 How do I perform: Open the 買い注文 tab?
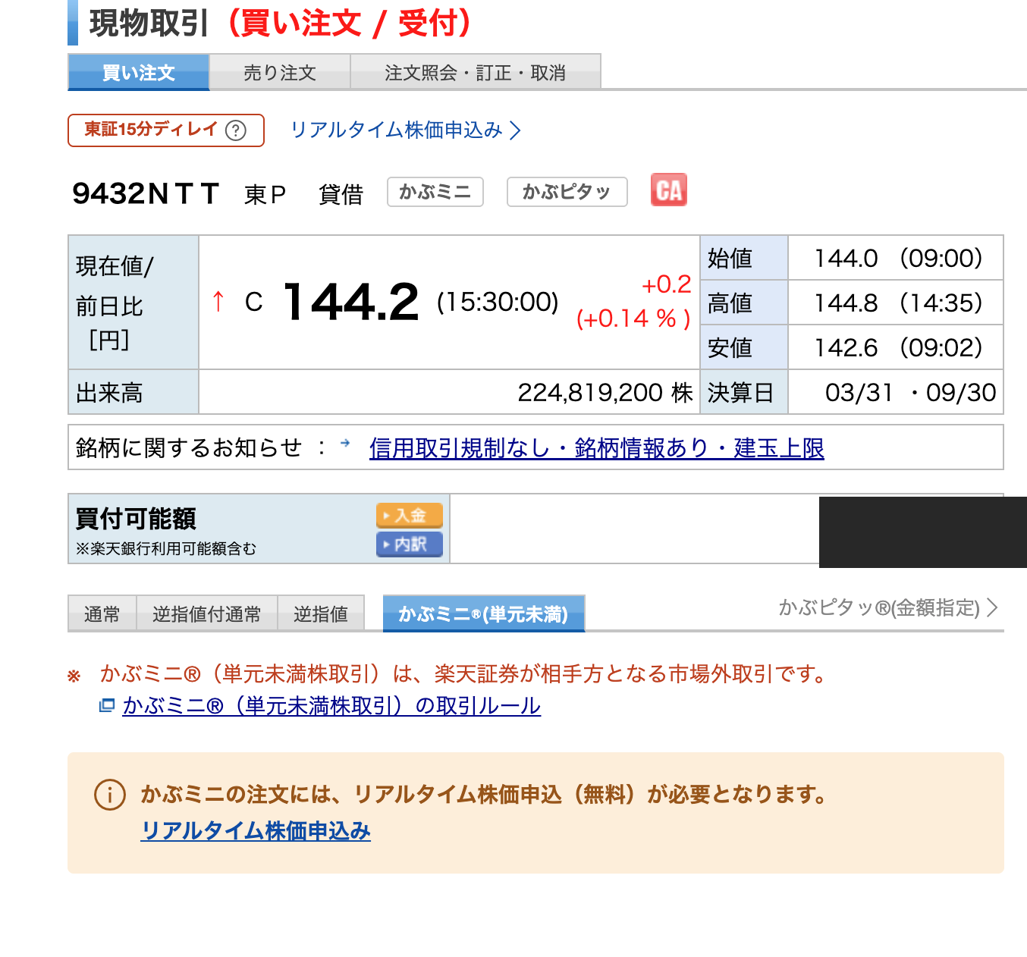tap(138, 72)
